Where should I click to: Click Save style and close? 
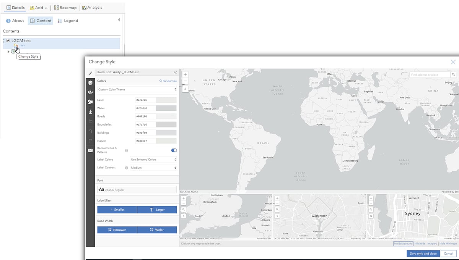(423, 254)
